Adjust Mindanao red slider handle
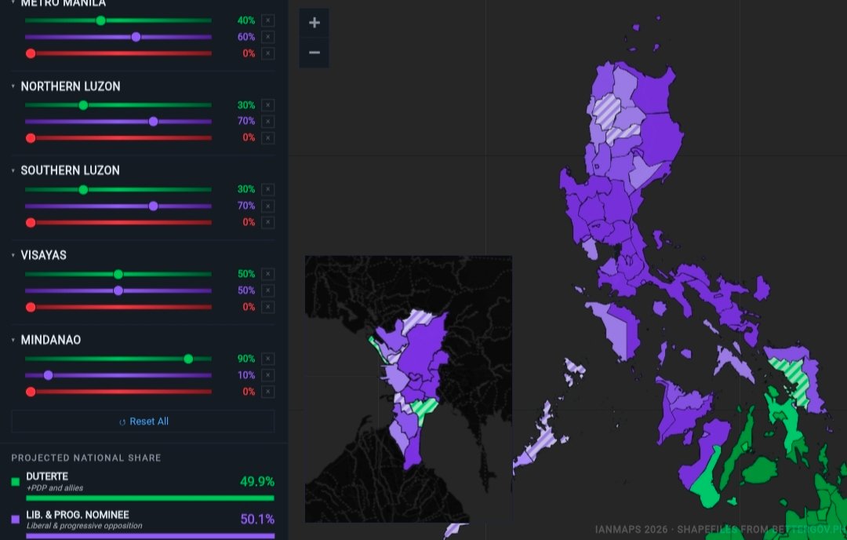Viewport: 847px width, 540px height. [x=31, y=392]
